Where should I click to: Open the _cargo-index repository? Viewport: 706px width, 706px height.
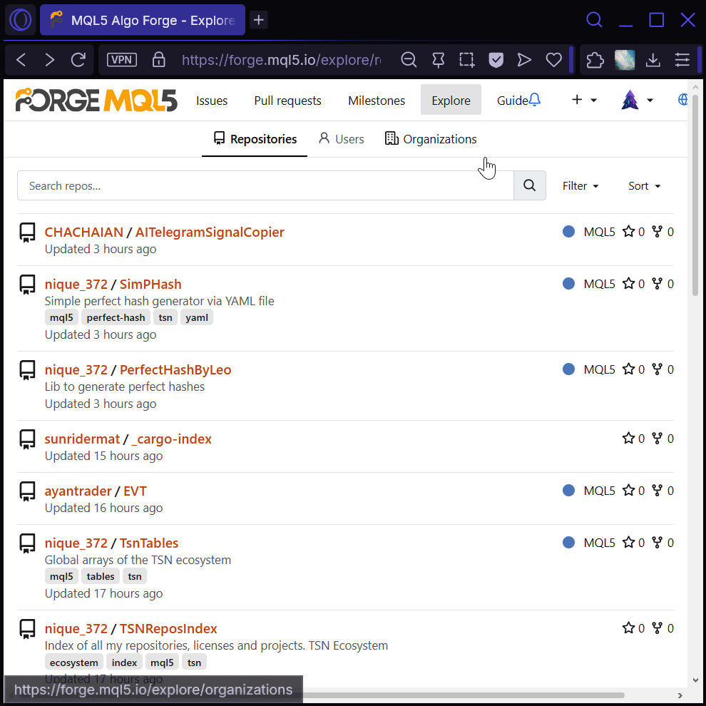172,439
